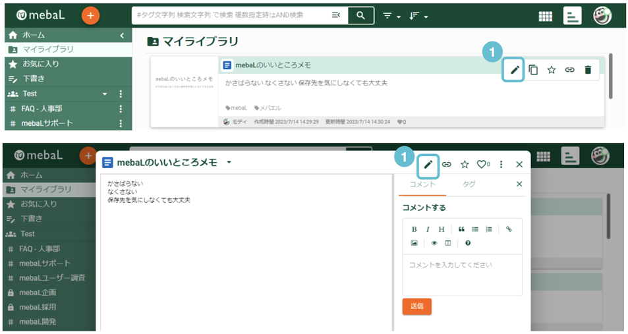Click the heart like icon in the memo dialog
This screenshot has height=334, width=628.
pos(482,164)
